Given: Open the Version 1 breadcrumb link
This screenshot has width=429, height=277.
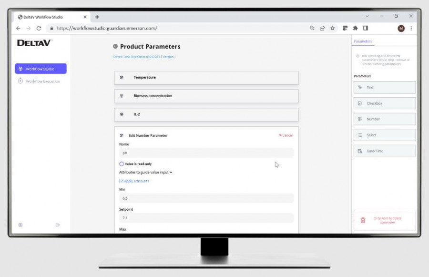Looking at the screenshot, I should (169, 57).
